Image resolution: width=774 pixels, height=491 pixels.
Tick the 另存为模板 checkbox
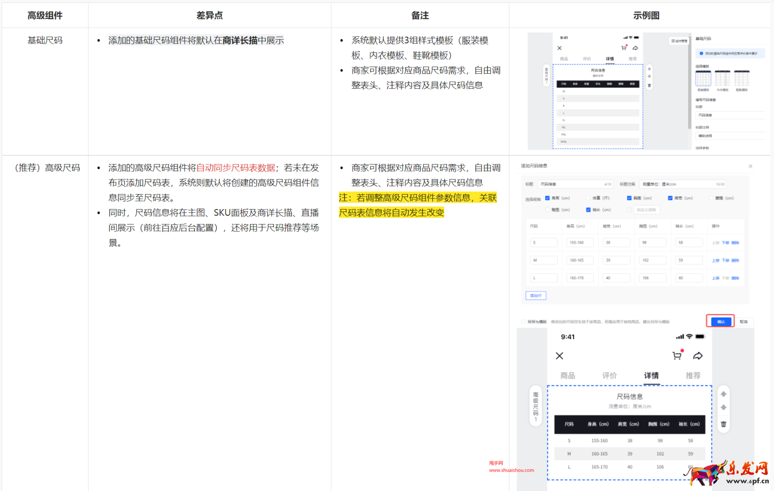(x=523, y=322)
